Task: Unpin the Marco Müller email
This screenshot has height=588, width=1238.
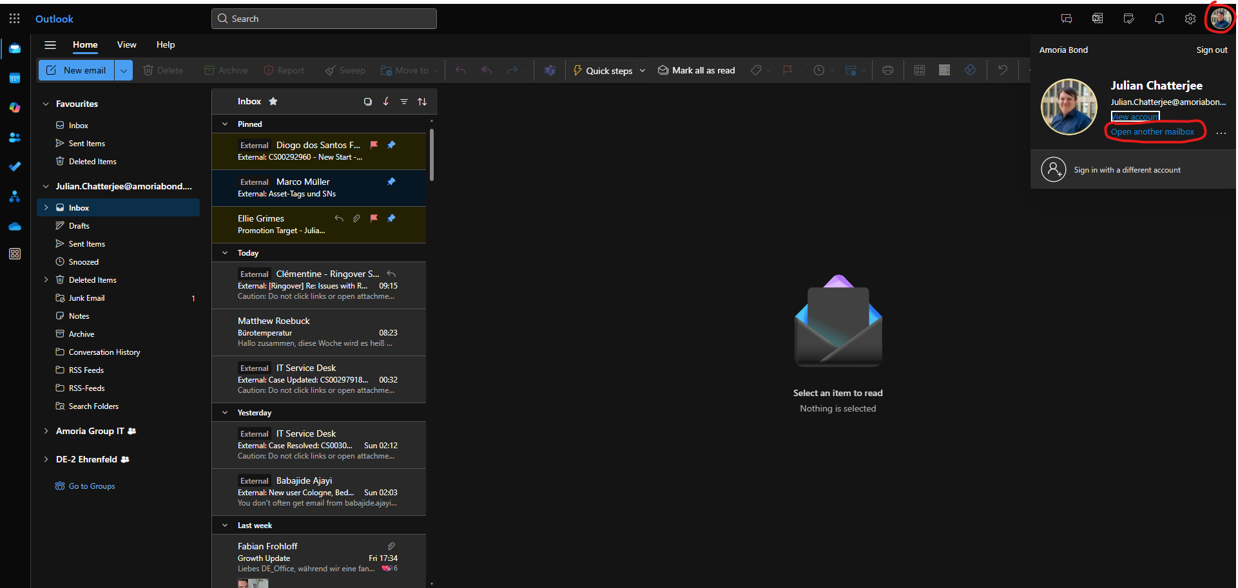Action: (391, 182)
